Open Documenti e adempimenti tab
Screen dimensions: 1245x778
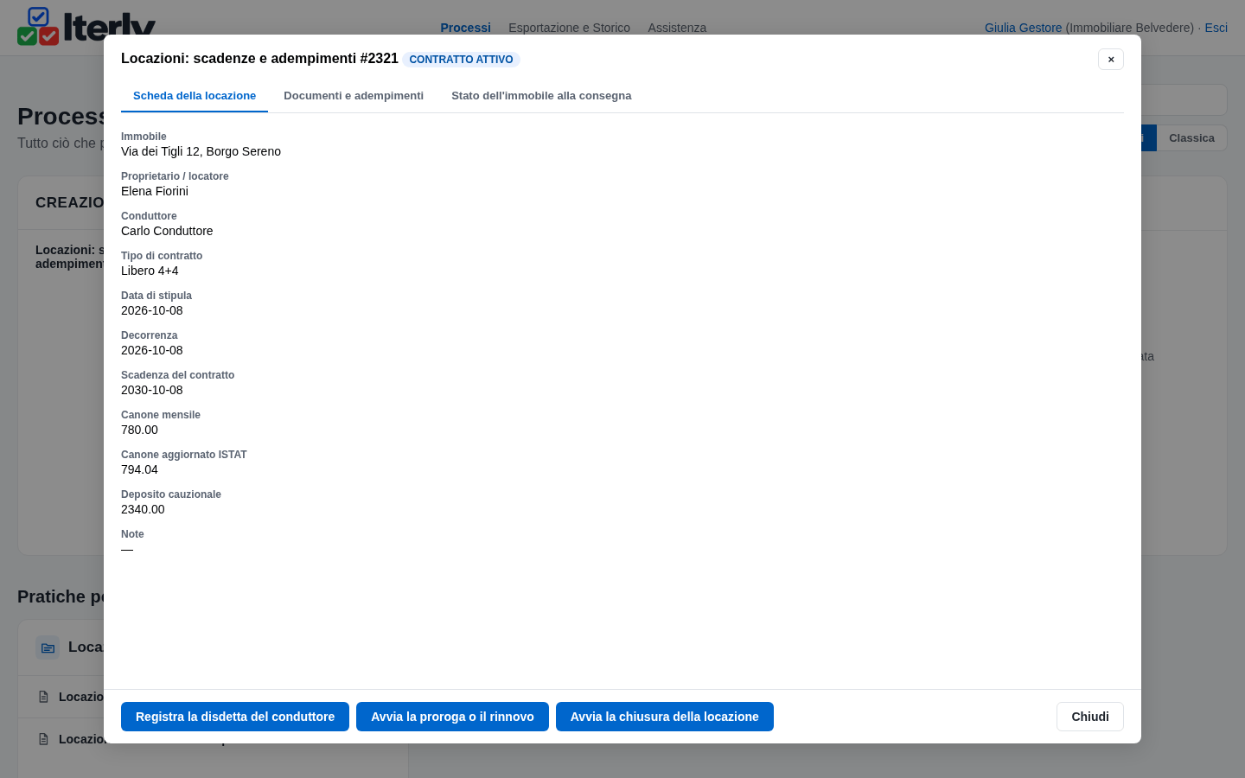click(x=354, y=96)
